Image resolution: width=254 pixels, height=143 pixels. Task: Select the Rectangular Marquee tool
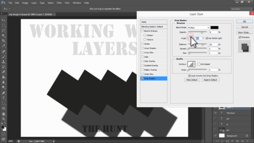click(x=4, y=25)
